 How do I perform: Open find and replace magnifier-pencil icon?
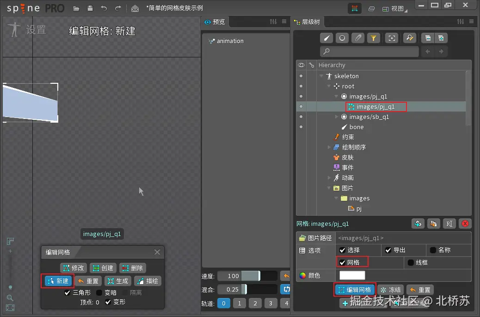pos(410,38)
